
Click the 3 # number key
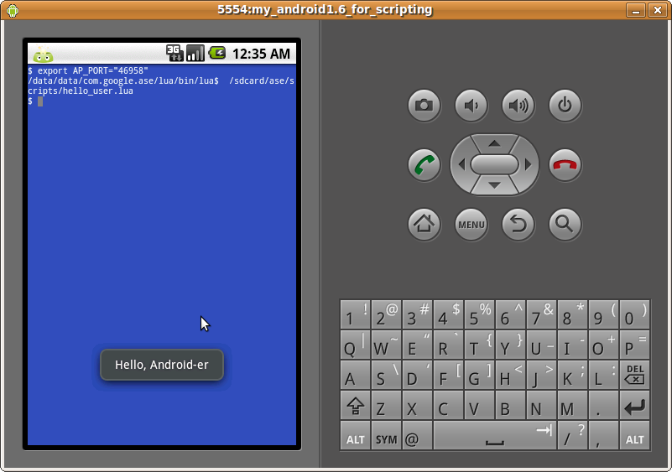tap(417, 314)
